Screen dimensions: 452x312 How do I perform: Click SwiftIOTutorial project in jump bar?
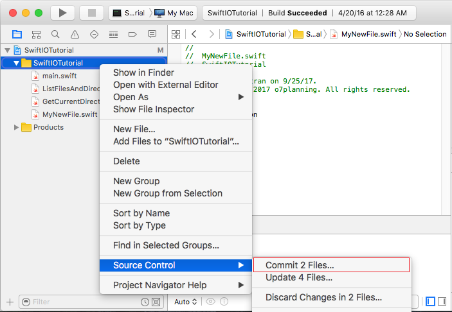pyautogui.click(x=256, y=34)
